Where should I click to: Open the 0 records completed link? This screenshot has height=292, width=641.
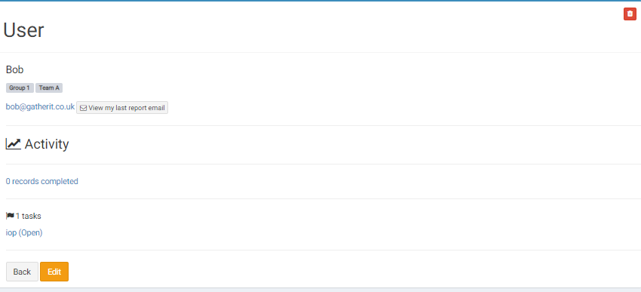coord(41,181)
